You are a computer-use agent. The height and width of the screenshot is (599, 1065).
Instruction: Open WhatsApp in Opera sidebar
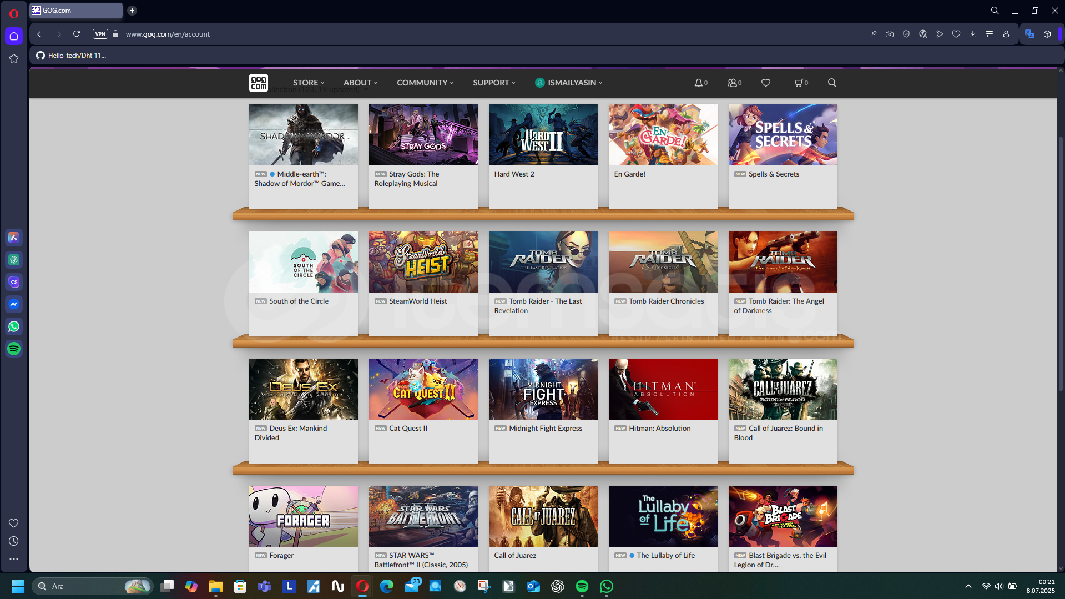14,326
